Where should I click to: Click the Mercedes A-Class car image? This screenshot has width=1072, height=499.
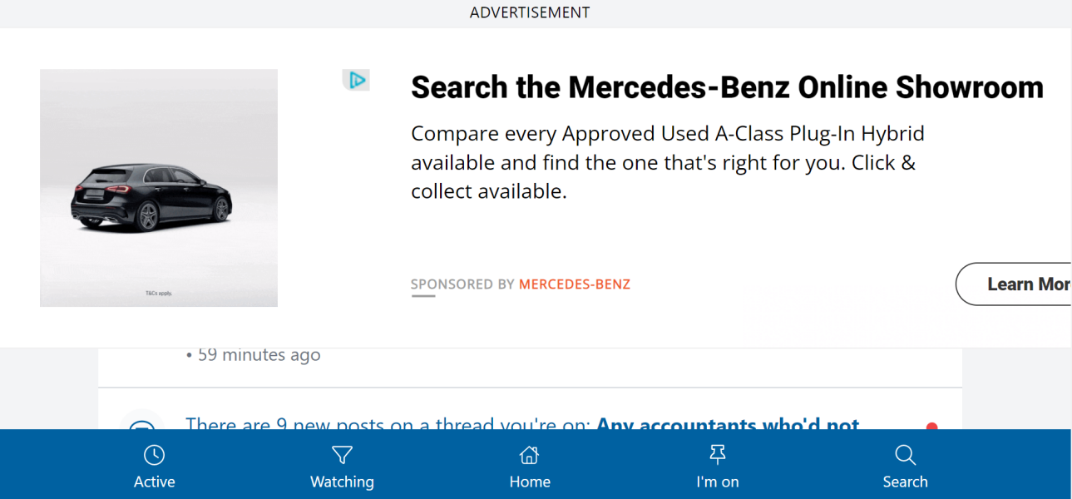pos(158,188)
